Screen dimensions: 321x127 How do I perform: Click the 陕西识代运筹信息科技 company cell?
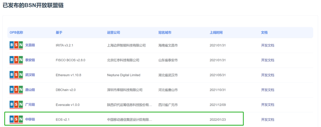pyautogui.click(x=130, y=105)
